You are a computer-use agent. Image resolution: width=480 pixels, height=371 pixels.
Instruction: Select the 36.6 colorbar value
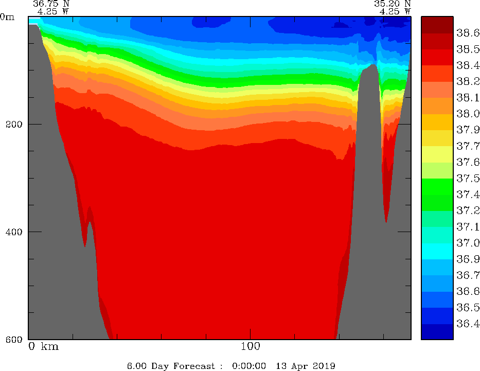click(x=468, y=291)
